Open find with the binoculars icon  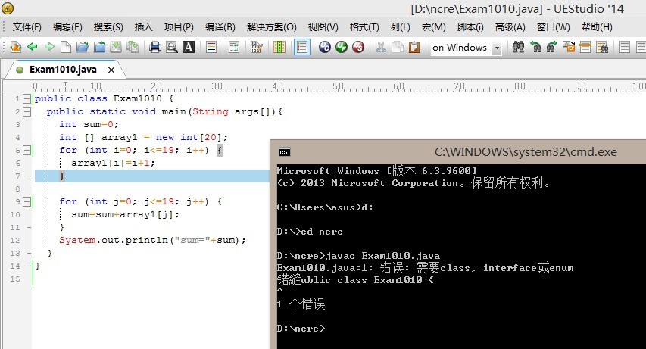[x=518, y=47]
